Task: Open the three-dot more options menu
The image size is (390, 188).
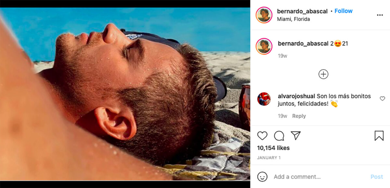Action: tap(380, 15)
